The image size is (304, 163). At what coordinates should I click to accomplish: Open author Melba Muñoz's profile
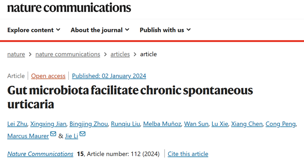(x=162, y=124)
